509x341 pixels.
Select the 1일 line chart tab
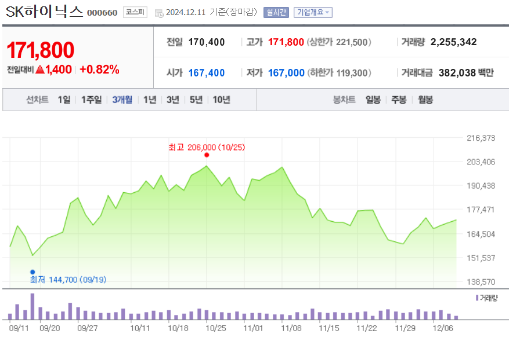pyautogui.click(x=64, y=100)
